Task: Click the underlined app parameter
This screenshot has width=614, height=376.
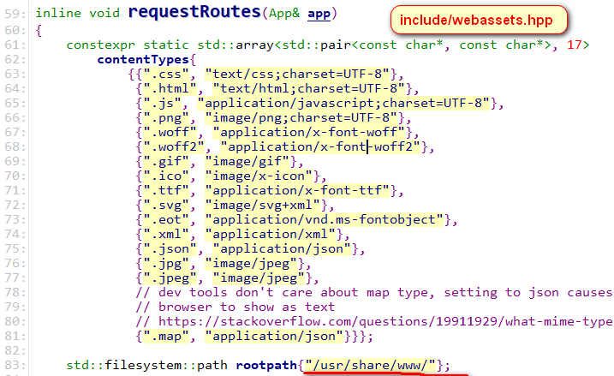Action: 319,14
